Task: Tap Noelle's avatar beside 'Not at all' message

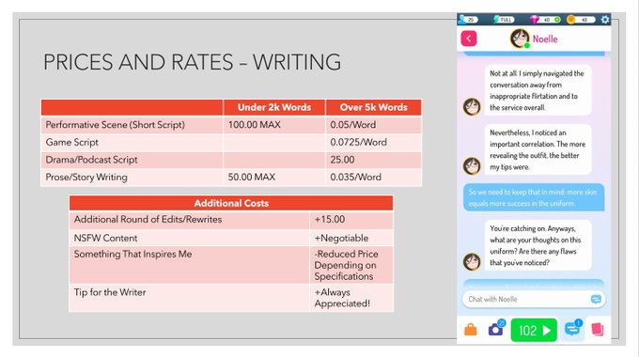Action: pyautogui.click(x=472, y=107)
